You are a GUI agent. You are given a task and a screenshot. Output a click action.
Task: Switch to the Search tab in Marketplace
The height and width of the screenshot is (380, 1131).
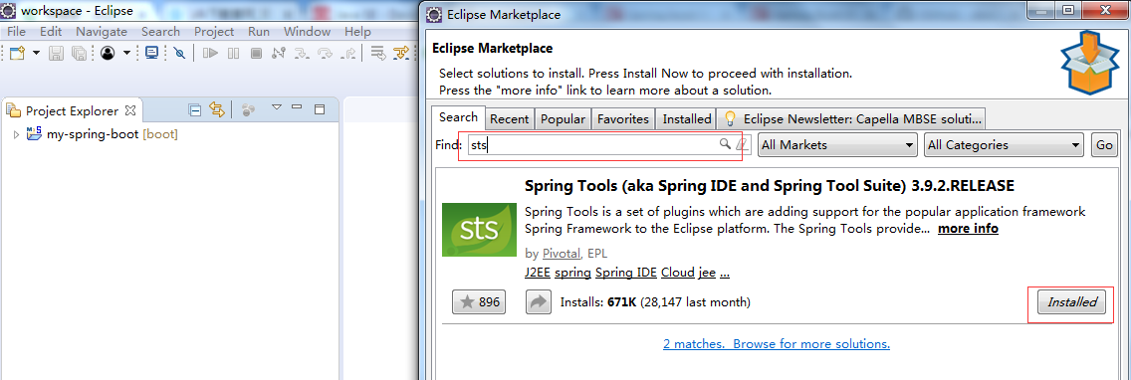click(458, 117)
